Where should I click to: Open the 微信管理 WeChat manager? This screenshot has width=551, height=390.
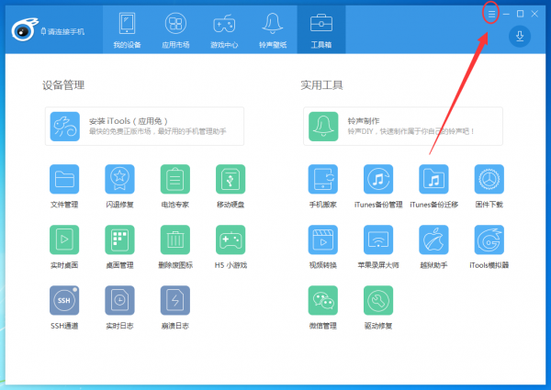tap(323, 300)
